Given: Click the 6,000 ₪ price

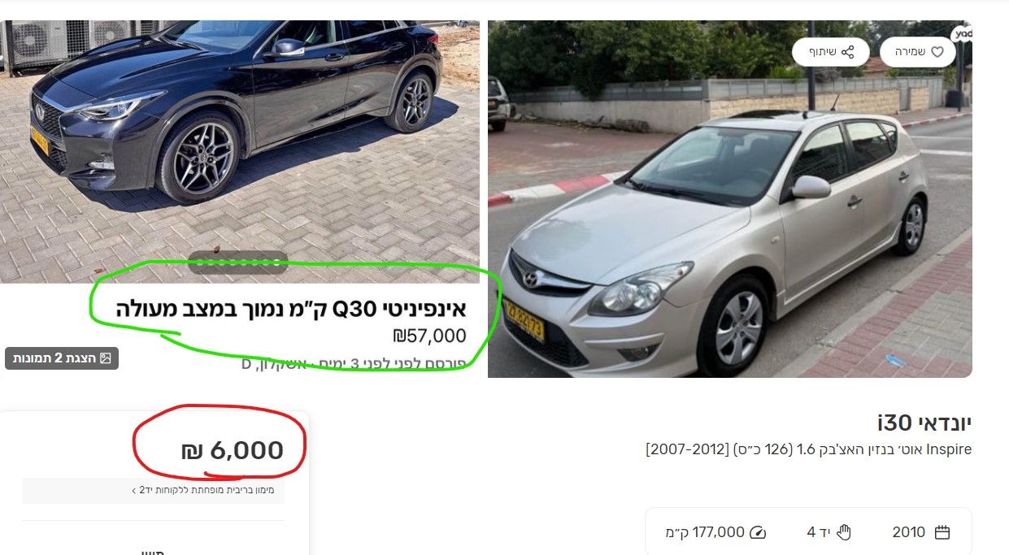Looking at the screenshot, I should 232,450.
